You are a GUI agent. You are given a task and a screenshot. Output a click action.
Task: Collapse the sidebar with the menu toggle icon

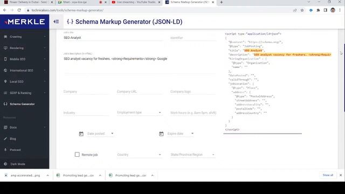coord(56,22)
